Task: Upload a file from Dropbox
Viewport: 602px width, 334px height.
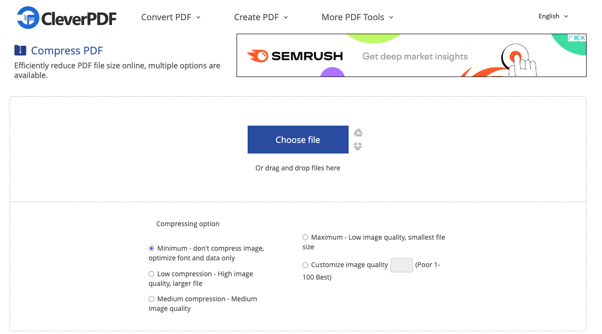Action: tap(358, 147)
